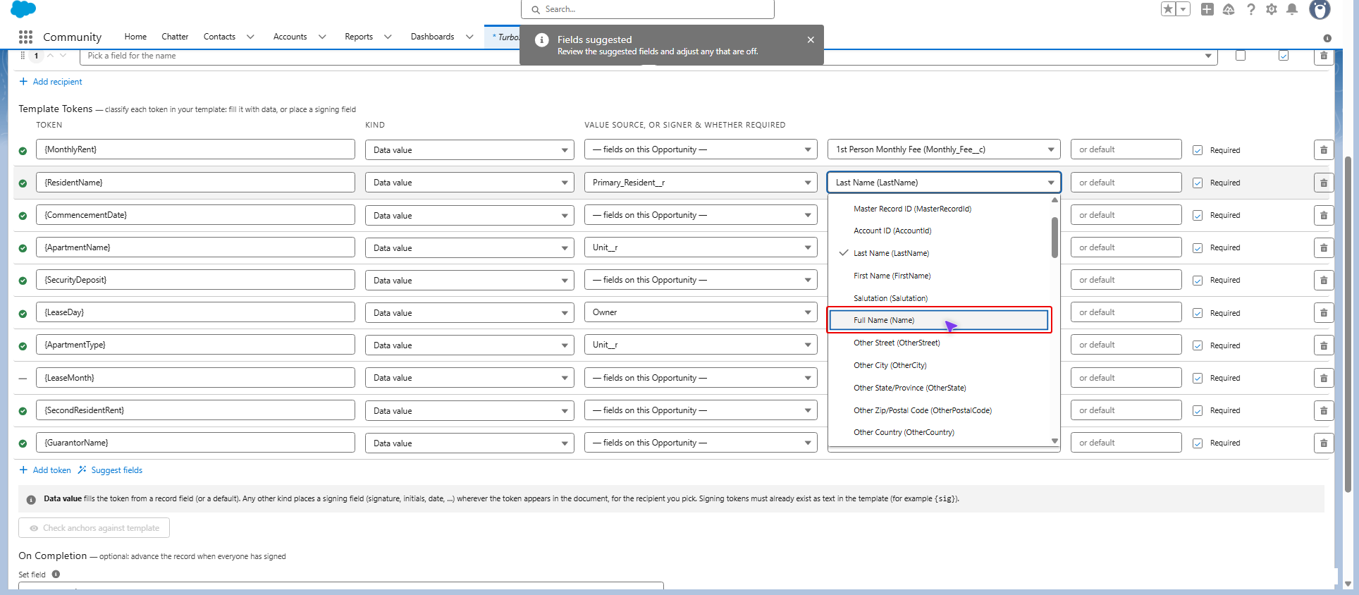Click the default field for {CommencementDate}
The width and height of the screenshot is (1359, 595).
click(1126, 215)
